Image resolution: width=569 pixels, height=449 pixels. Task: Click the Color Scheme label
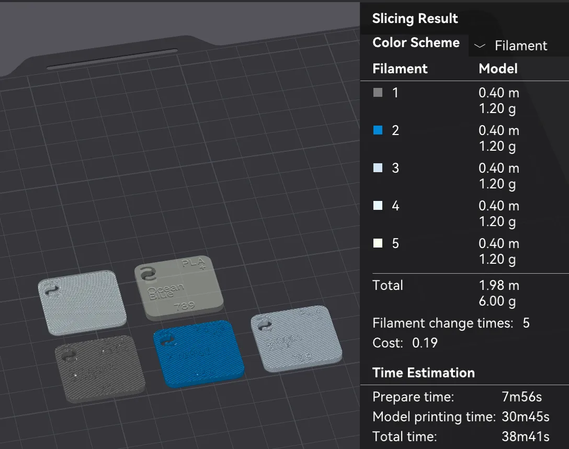tap(416, 42)
